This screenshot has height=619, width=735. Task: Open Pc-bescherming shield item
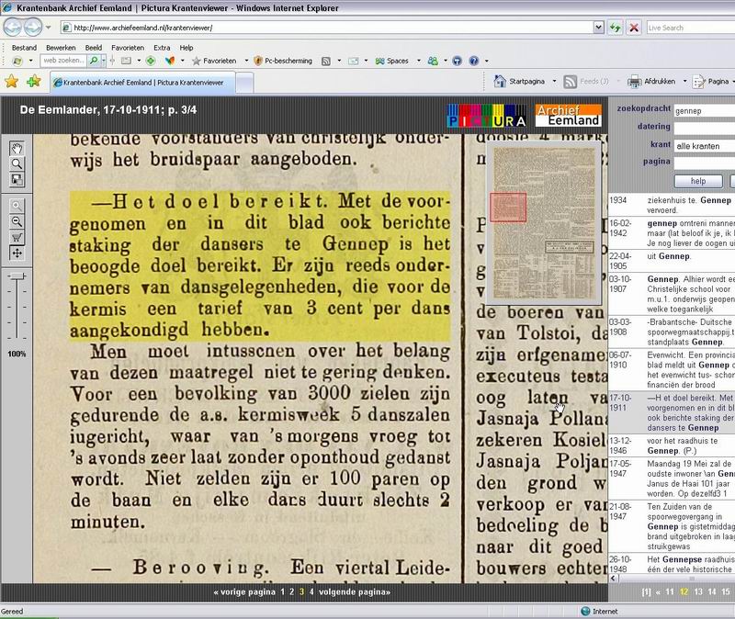[283, 61]
